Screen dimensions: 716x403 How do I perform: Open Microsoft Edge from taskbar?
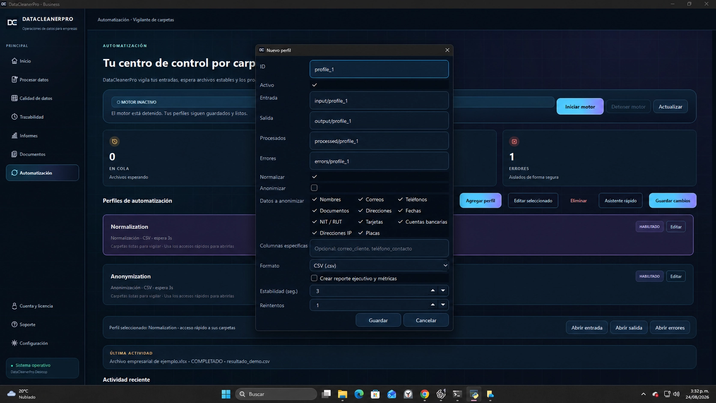pos(359,394)
